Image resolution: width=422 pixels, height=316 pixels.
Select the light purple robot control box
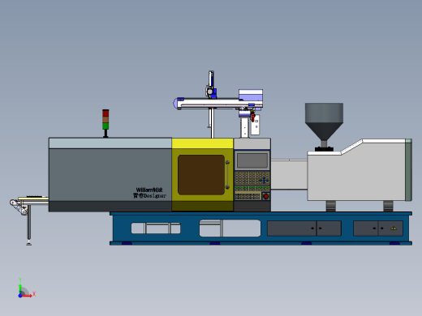(251, 95)
